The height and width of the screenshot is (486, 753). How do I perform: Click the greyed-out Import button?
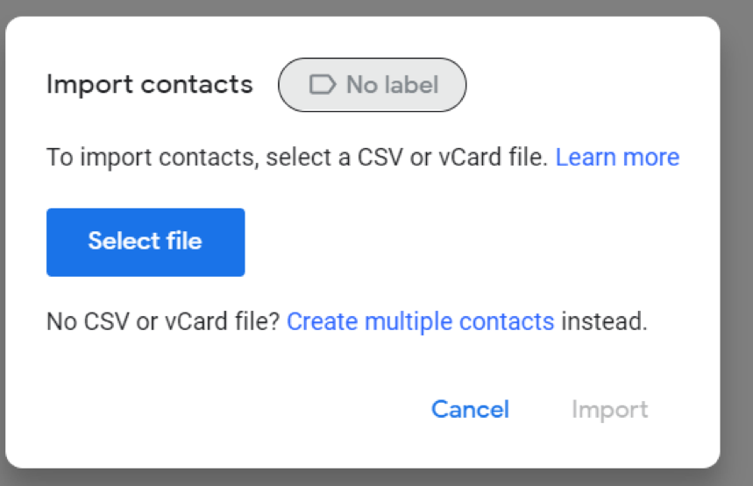point(609,409)
